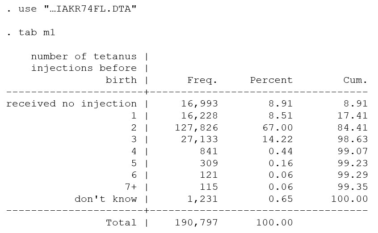This screenshot has height=233, width=378.
Task: Click the frequency value 127,826
Action: [196, 128]
